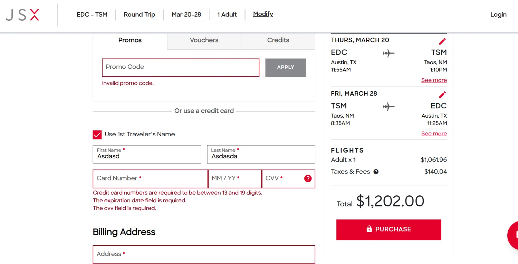Edit the Friday March 28 flight
Viewport: 518px width, 264px height.
[x=442, y=95]
